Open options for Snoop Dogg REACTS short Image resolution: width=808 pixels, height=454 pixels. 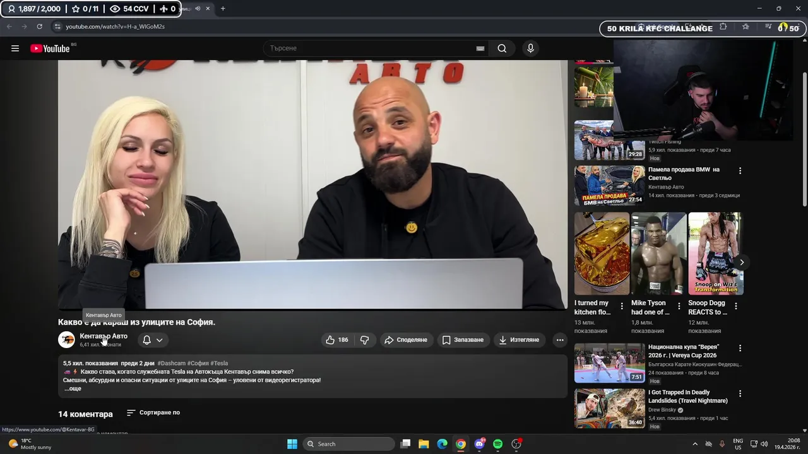(x=736, y=306)
